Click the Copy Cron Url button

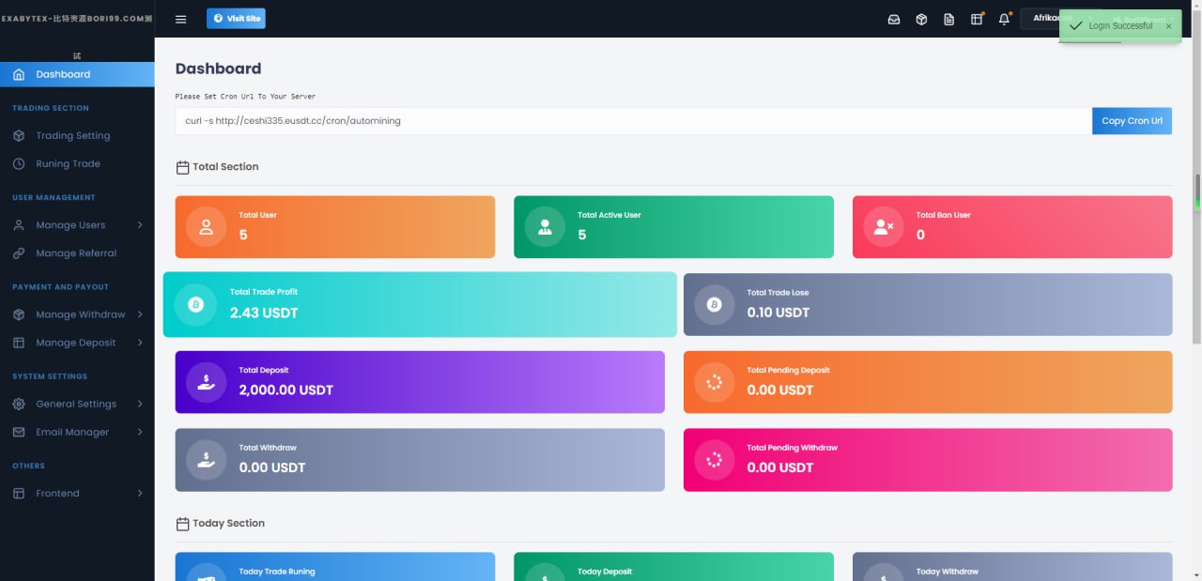pyautogui.click(x=1132, y=121)
